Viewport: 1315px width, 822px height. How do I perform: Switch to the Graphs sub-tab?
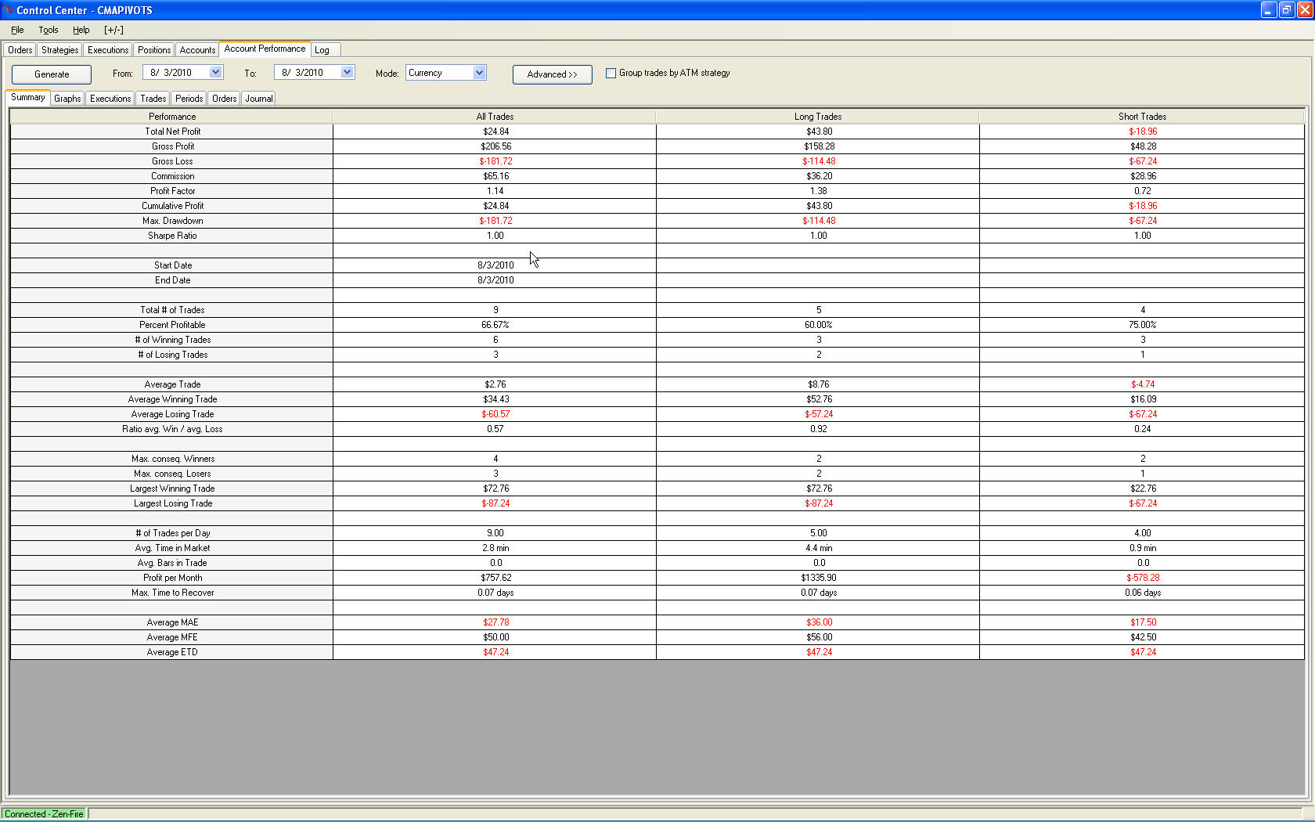[67, 99]
